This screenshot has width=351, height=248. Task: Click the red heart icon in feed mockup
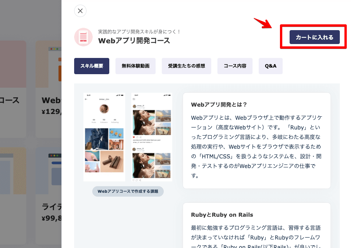[x=134, y=137]
